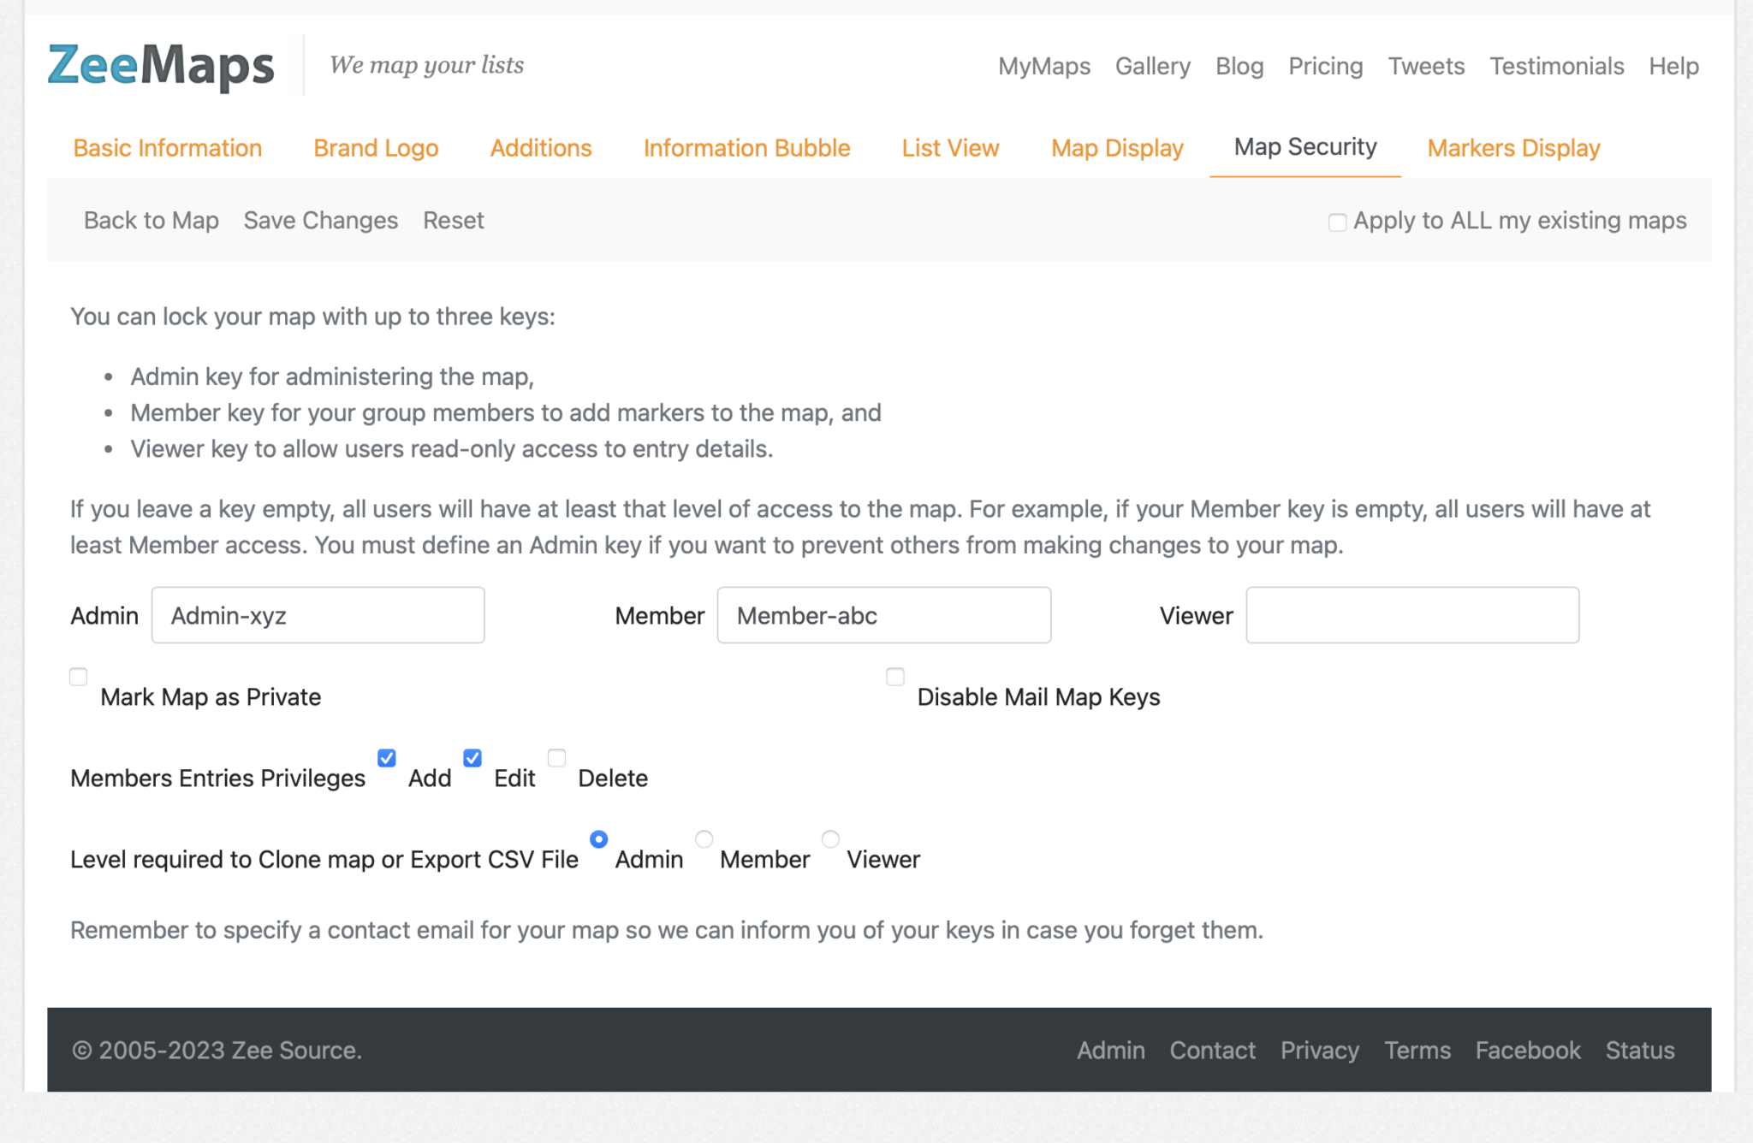
Task: Click Save Changes
Action: pos(321,221)
